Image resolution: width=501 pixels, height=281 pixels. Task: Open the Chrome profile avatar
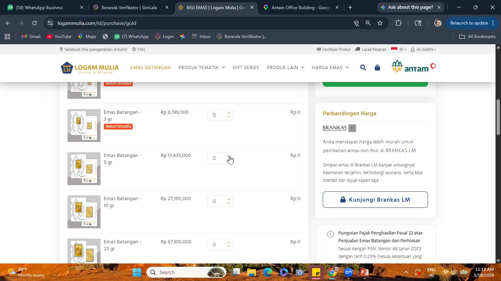[x=438, y=23]
